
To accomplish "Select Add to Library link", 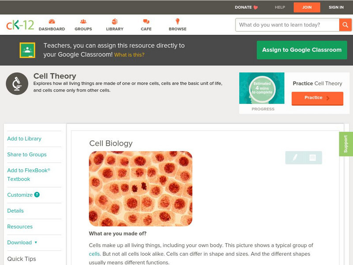I will click(24, 139).
